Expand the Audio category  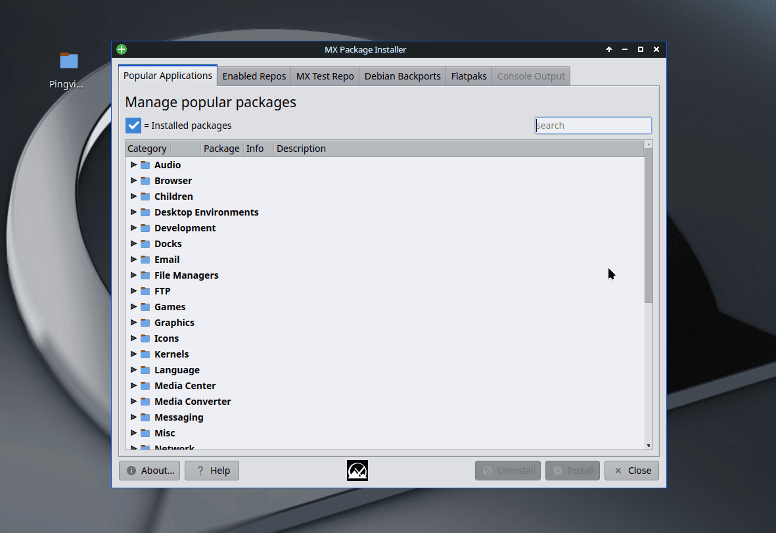click(x=133, y=165)
